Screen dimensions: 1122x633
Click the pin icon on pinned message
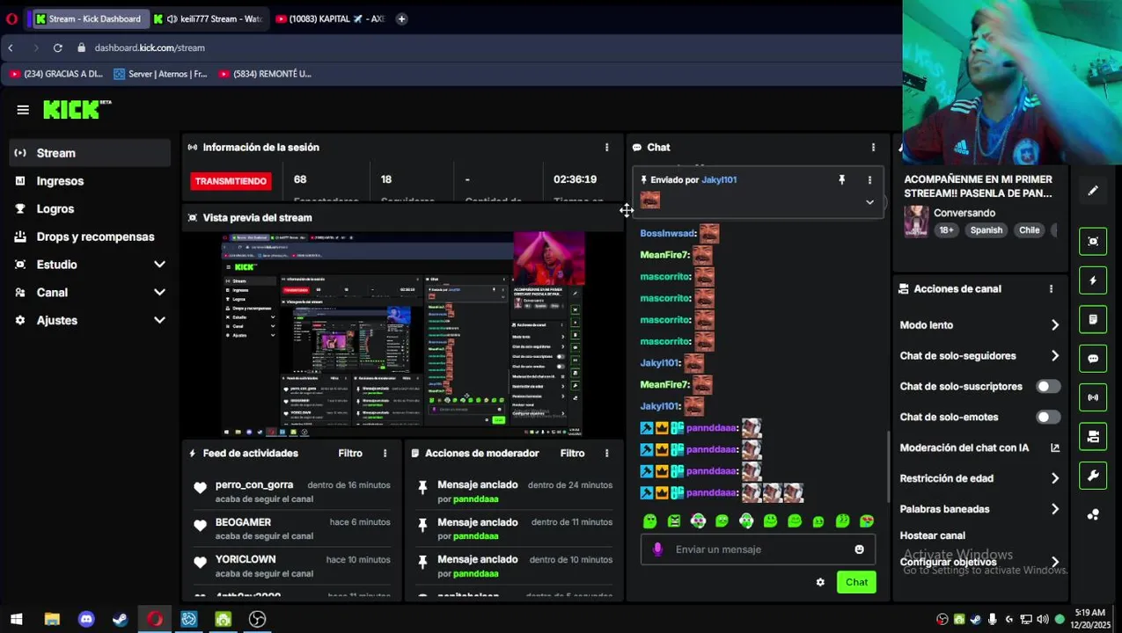tap(841, 179)
